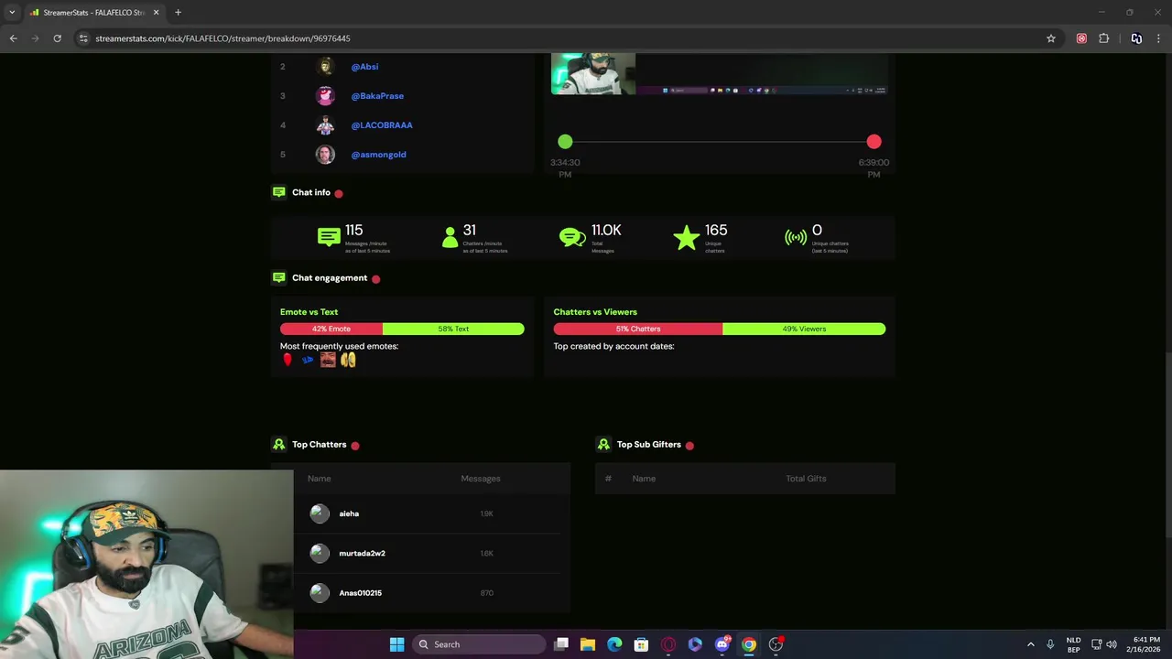Click the red dot beside Chat engagement
Viewport: 1172px width, 659px height.
(x=375, y=278)
